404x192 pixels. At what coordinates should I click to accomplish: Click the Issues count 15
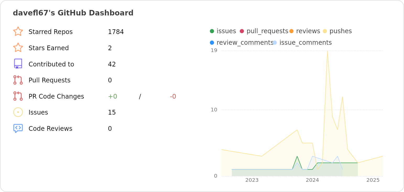coord(112,112)
